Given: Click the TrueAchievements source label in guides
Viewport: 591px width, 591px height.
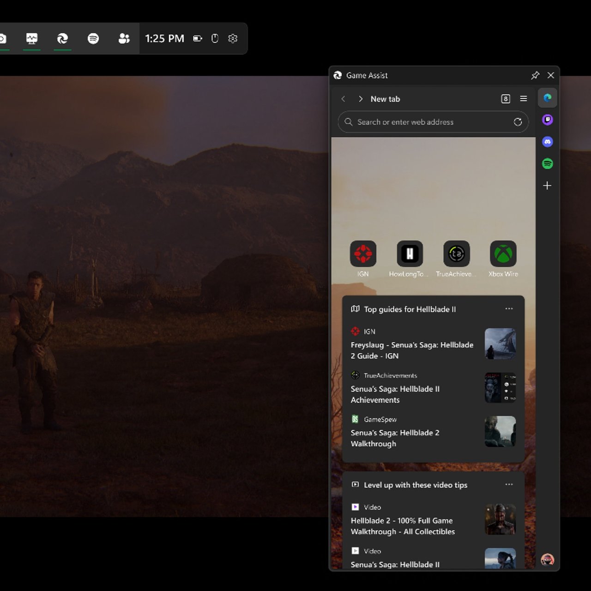Looking at the screenshot, I should tap(390, 375).
